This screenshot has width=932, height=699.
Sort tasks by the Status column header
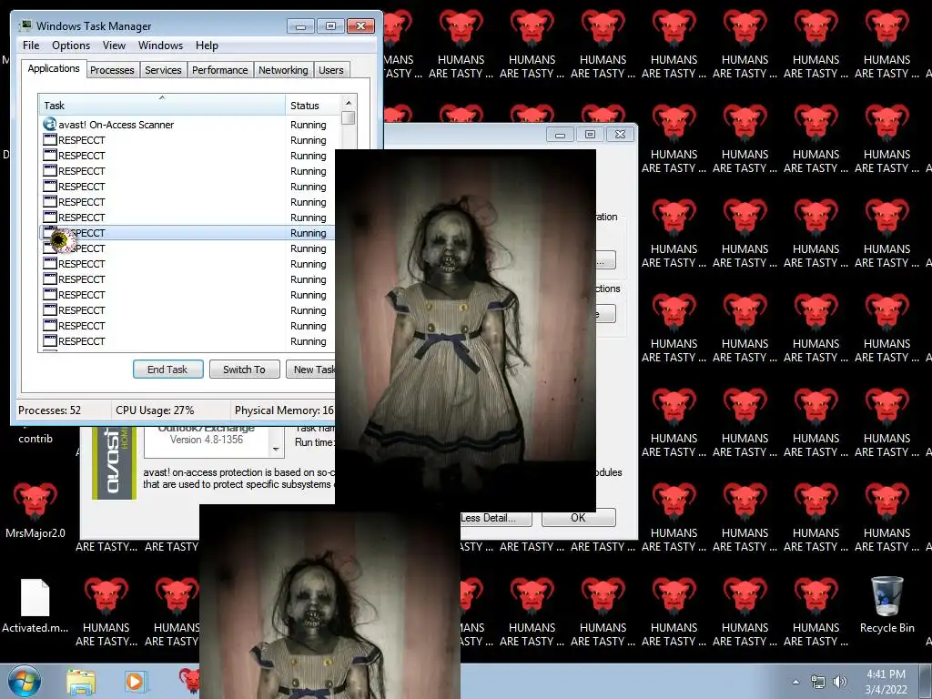pos(312,106)
